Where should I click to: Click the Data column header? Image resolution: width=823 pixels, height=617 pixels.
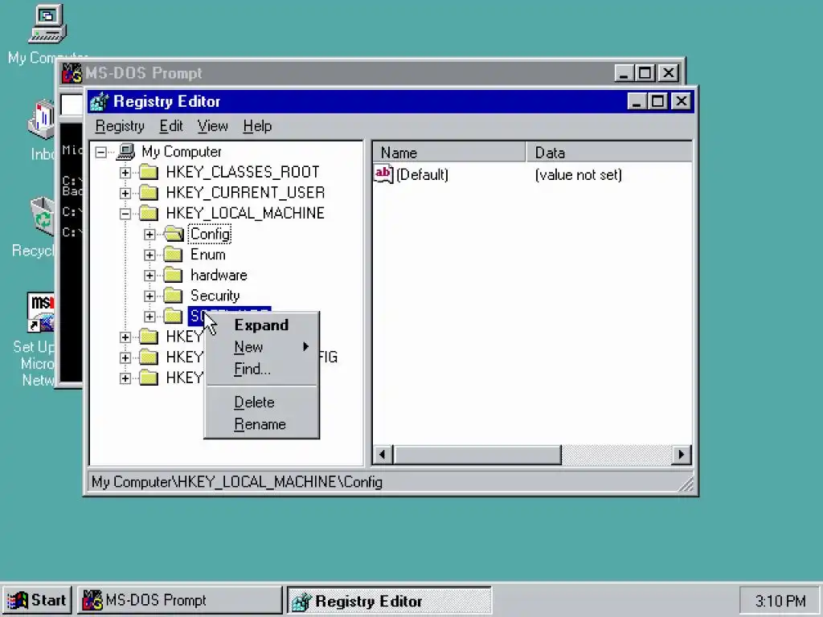coord(609,153)
